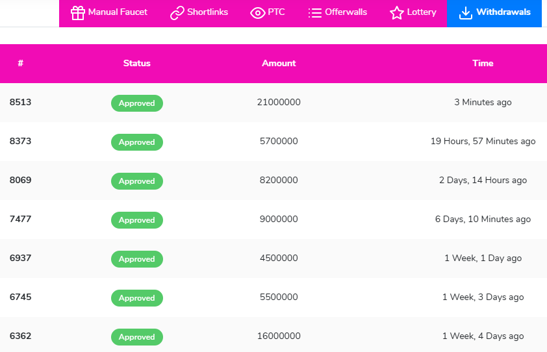Image resolution: width=547 pixels, height=352 pixels.
Task: Click the amount 4500000
Action: [279, 258]
